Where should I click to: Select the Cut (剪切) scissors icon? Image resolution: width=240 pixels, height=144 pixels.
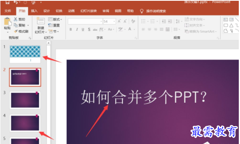15,19
